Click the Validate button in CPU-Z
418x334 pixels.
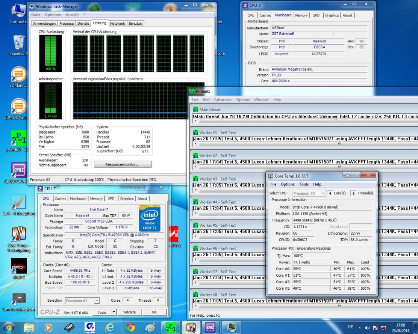click(129, 312)
